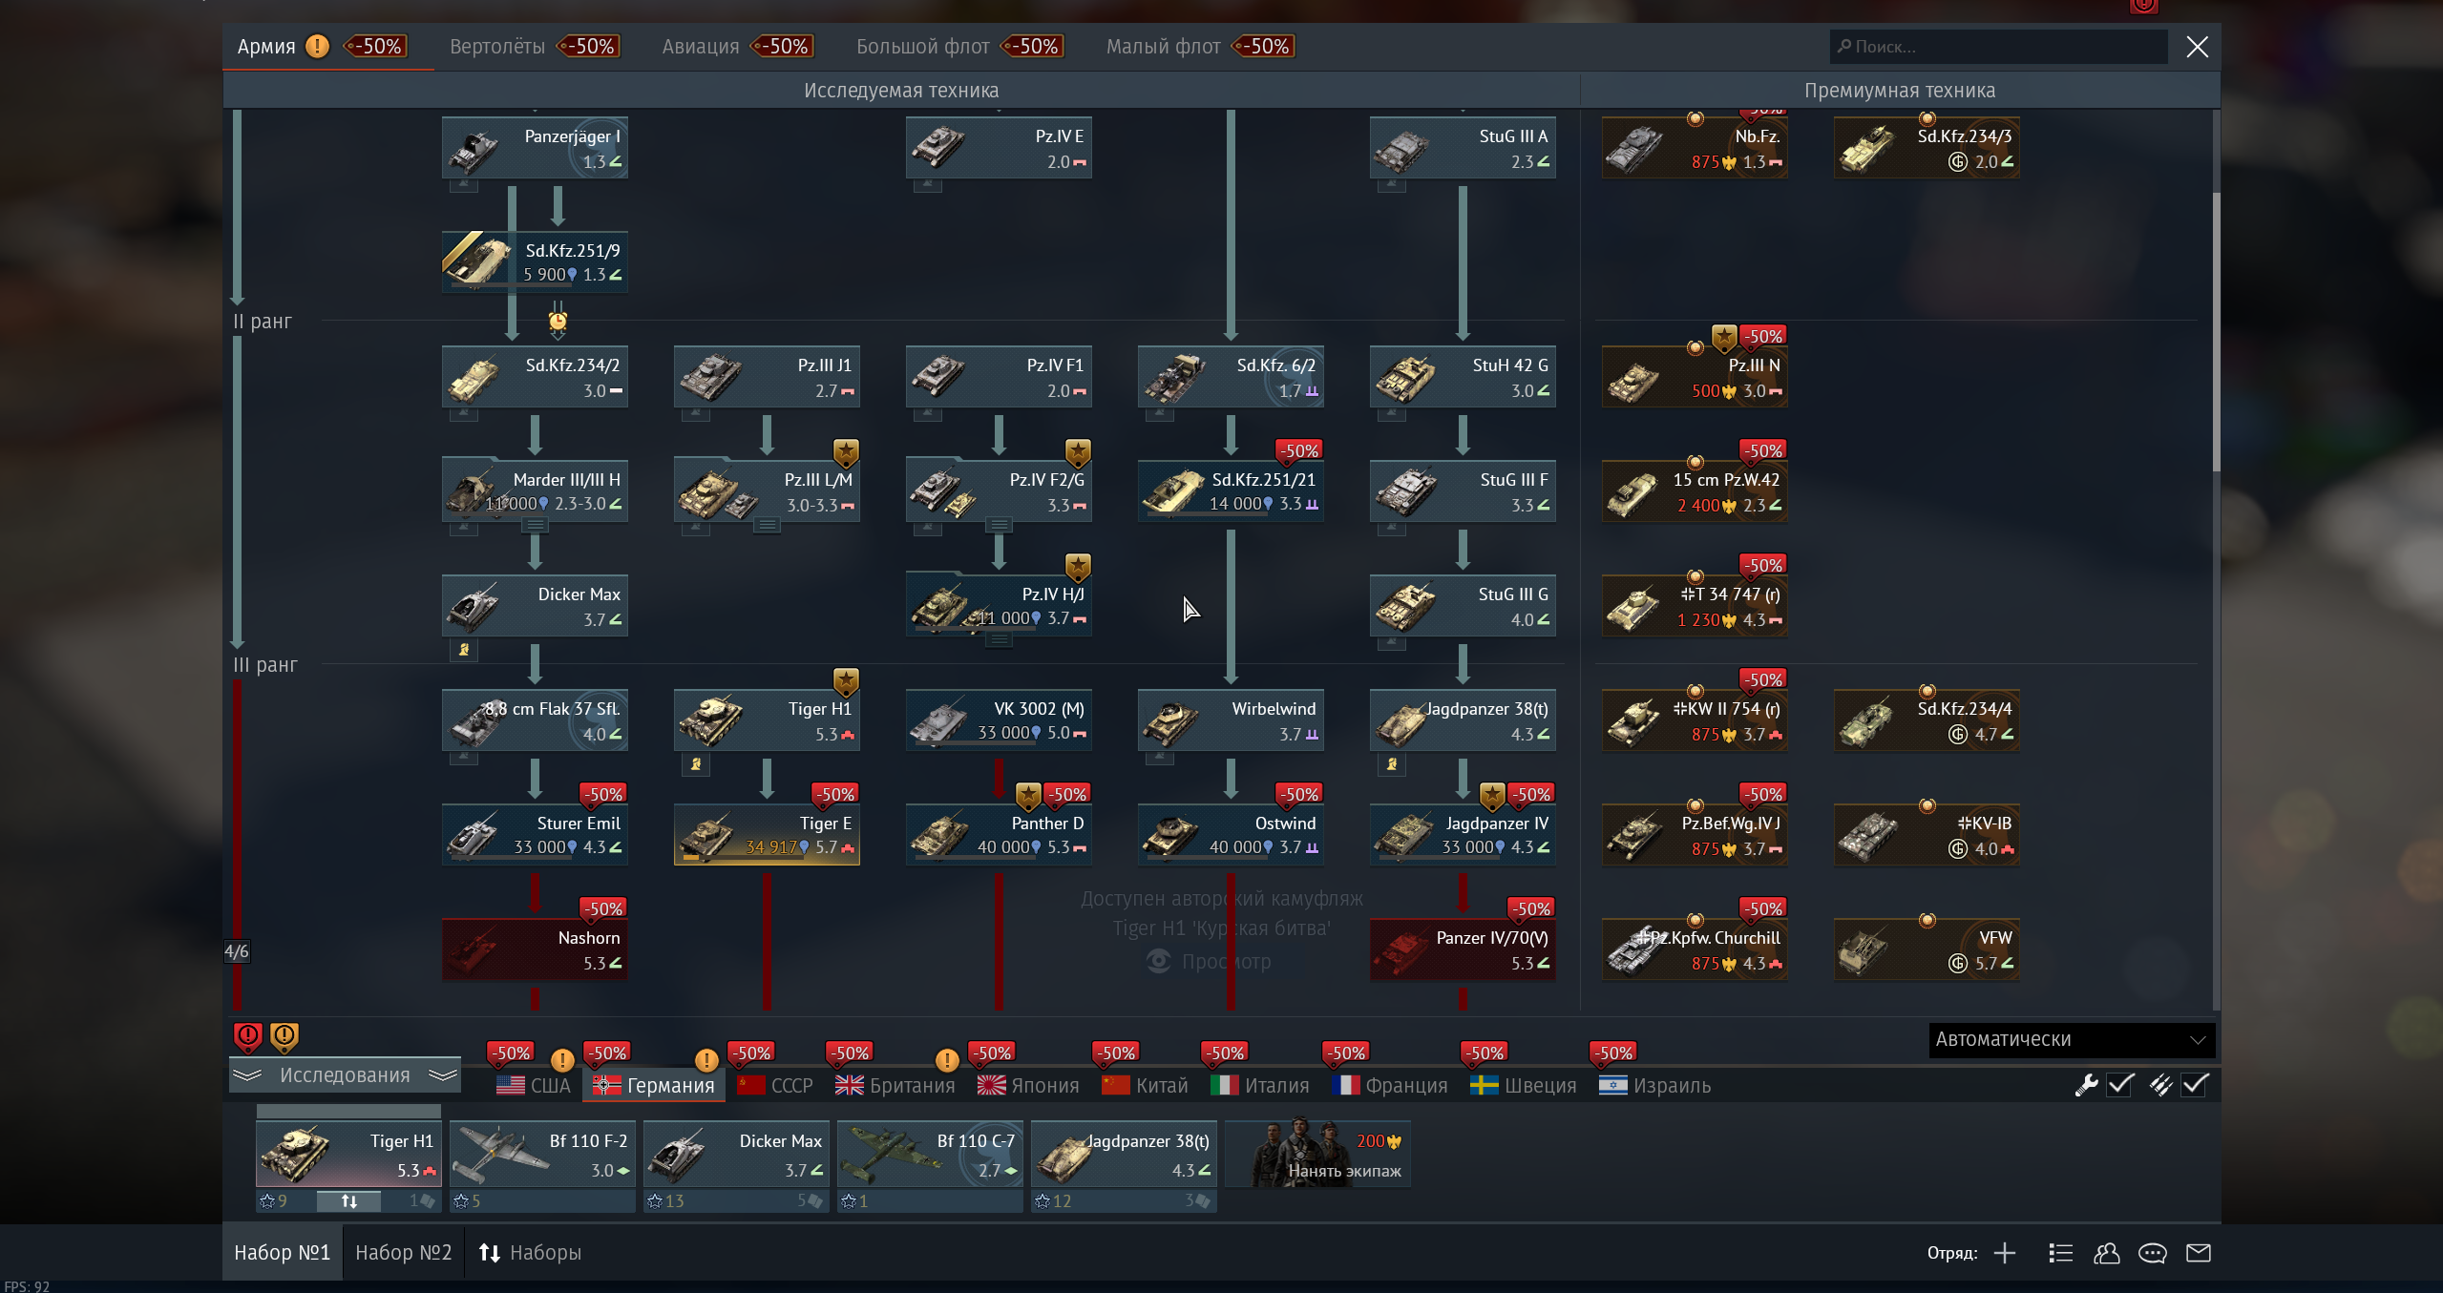Click the research tree vertical scrollbar

pos(2216,332)
